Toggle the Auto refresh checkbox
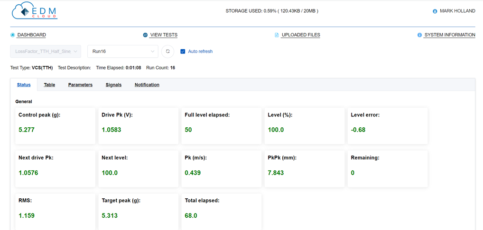Viewport: 483px width, 230px height. [x=183, y=51]
